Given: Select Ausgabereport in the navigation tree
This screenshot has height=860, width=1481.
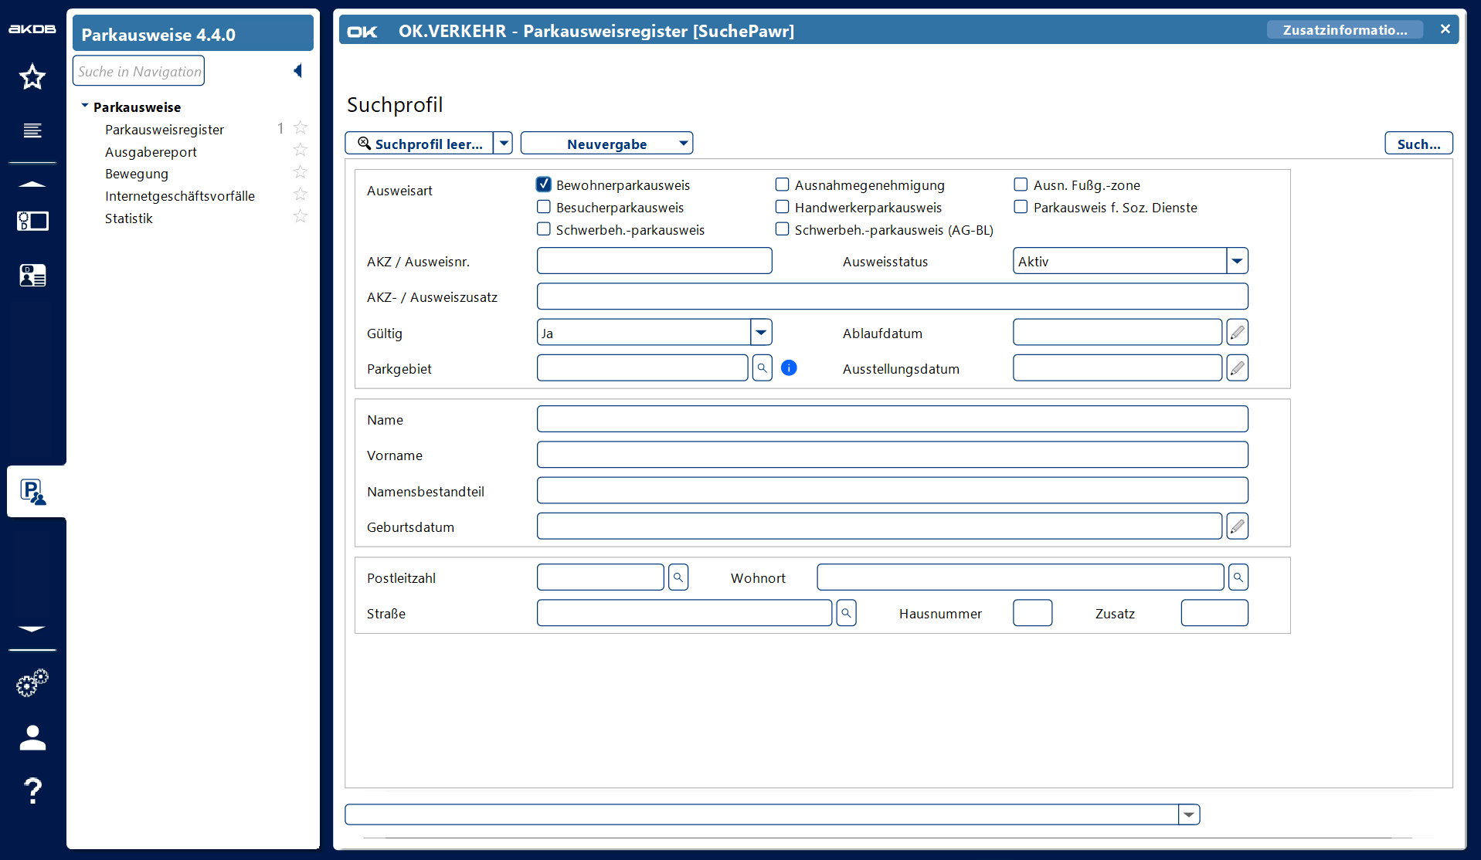Looking at the screenshot, I should click(151, 152).
